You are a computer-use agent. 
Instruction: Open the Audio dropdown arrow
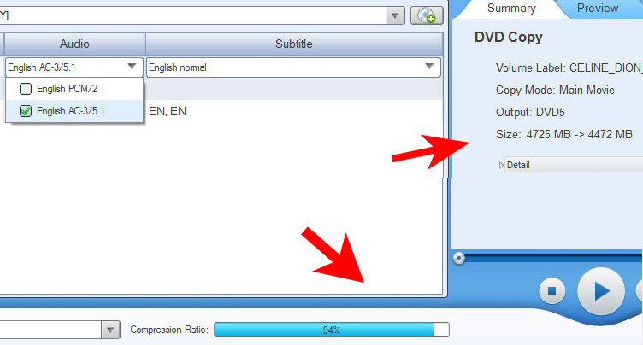coord(132,67)
